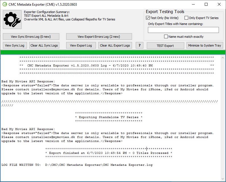The image size is (226, 182).
Task: Open View Sync Errors Log (0 new)
Action: pos(31,37)
